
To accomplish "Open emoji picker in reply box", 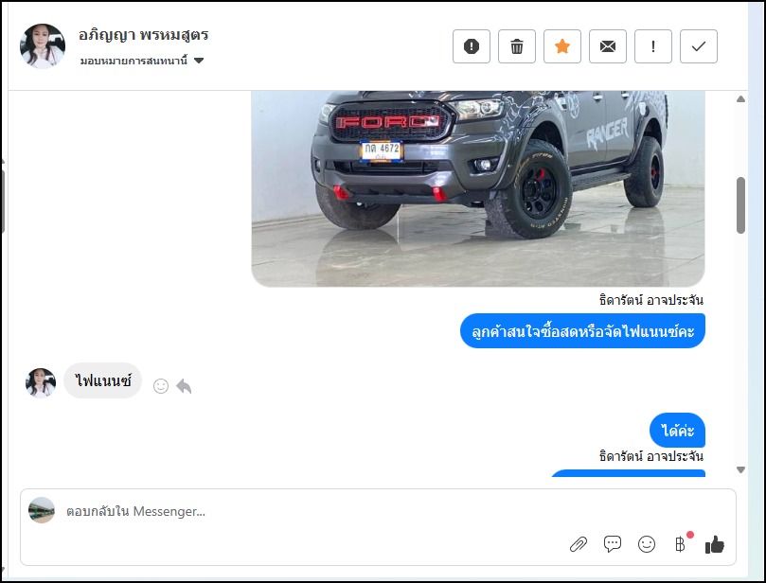I will coord(647,544).
